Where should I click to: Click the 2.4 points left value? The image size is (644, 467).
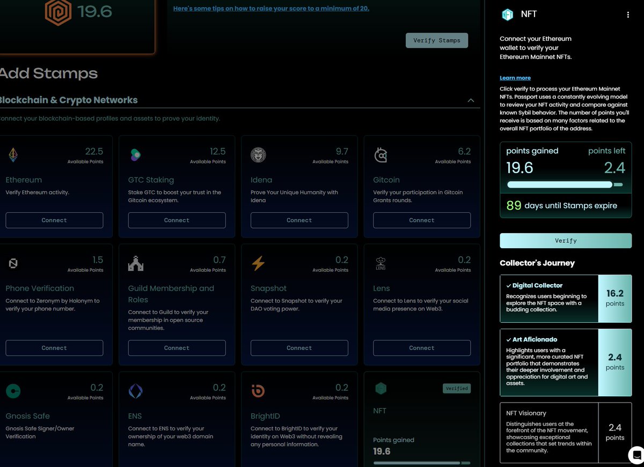click(614, 168)
